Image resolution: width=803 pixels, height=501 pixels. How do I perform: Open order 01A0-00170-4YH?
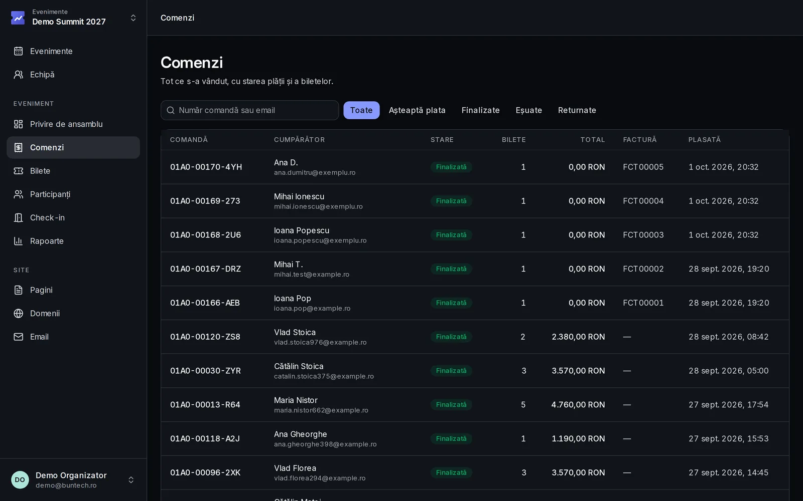click(x=206, y=167)
